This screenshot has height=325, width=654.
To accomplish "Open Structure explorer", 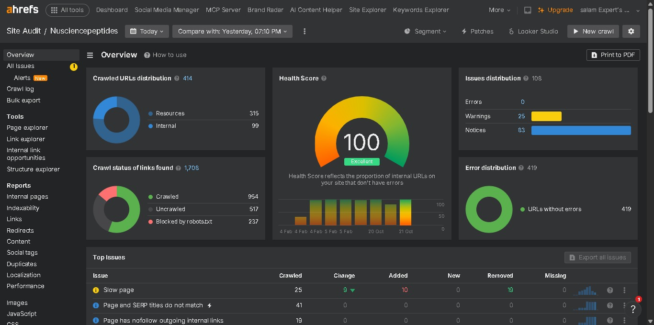I will pos(33,169).
